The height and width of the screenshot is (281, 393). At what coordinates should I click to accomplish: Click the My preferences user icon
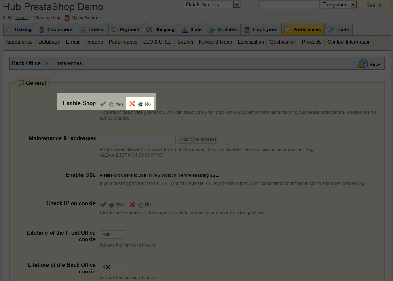(x=67, y=18)
